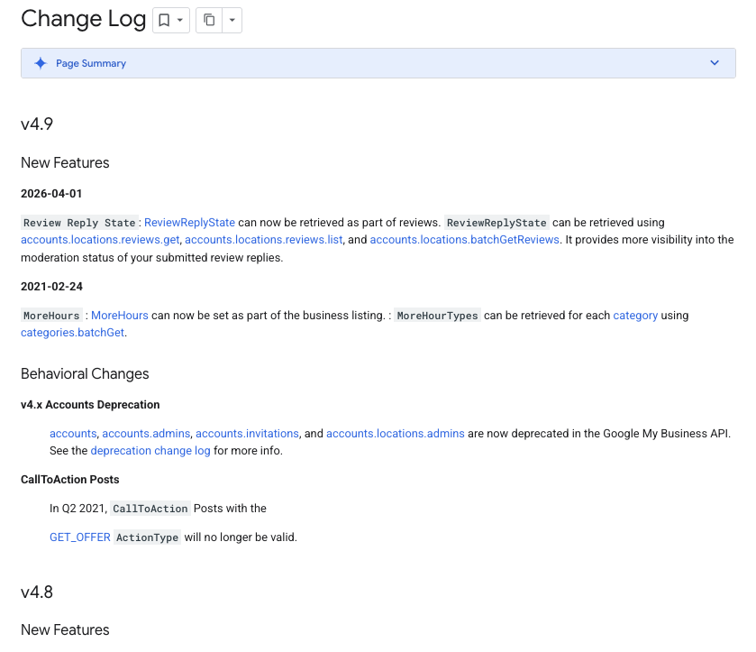
Task: Open accounts.locations.reviews.get link
Action: [100, 240]
